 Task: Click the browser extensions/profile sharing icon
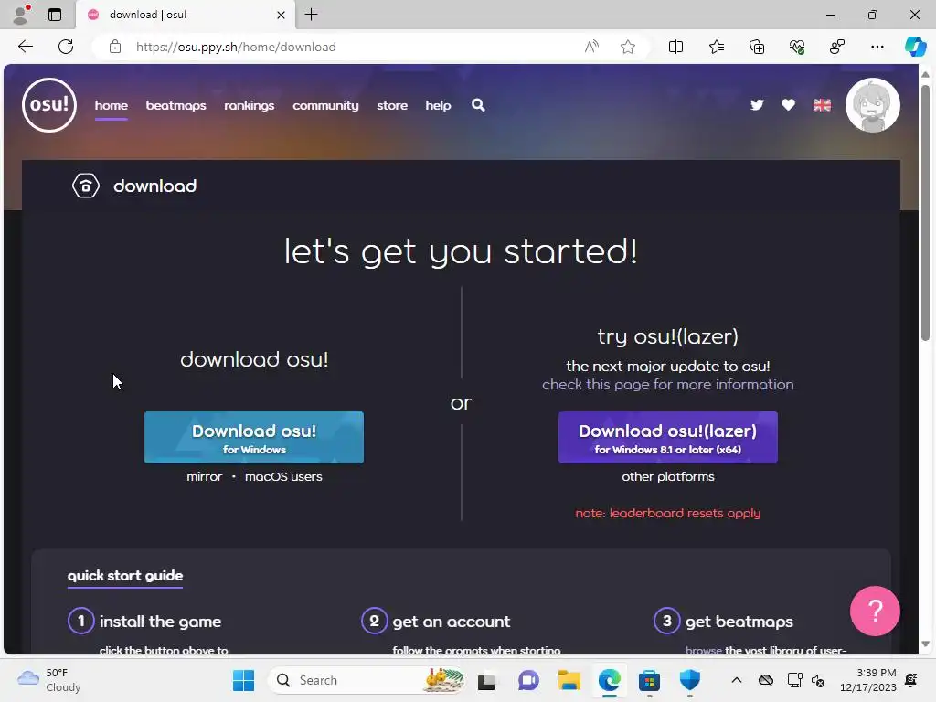837,47
